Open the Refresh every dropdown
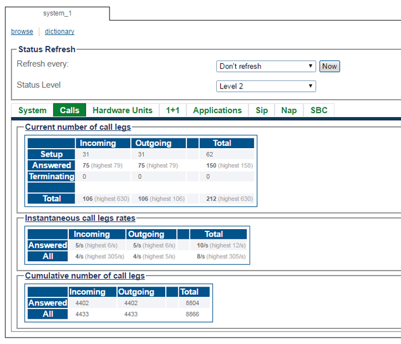Viewport: 401px width, 344px height. tap(266, 66)
